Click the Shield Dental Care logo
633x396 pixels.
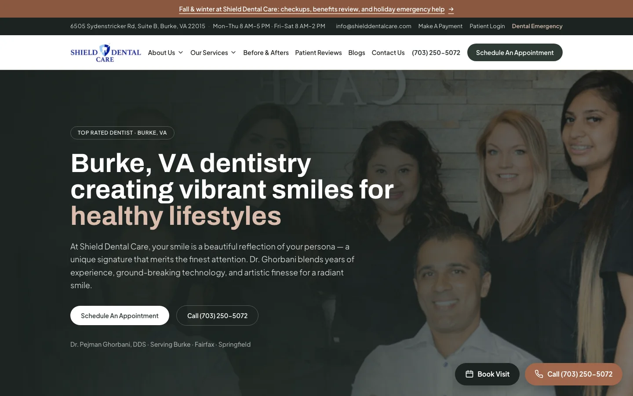coord(105,53)
